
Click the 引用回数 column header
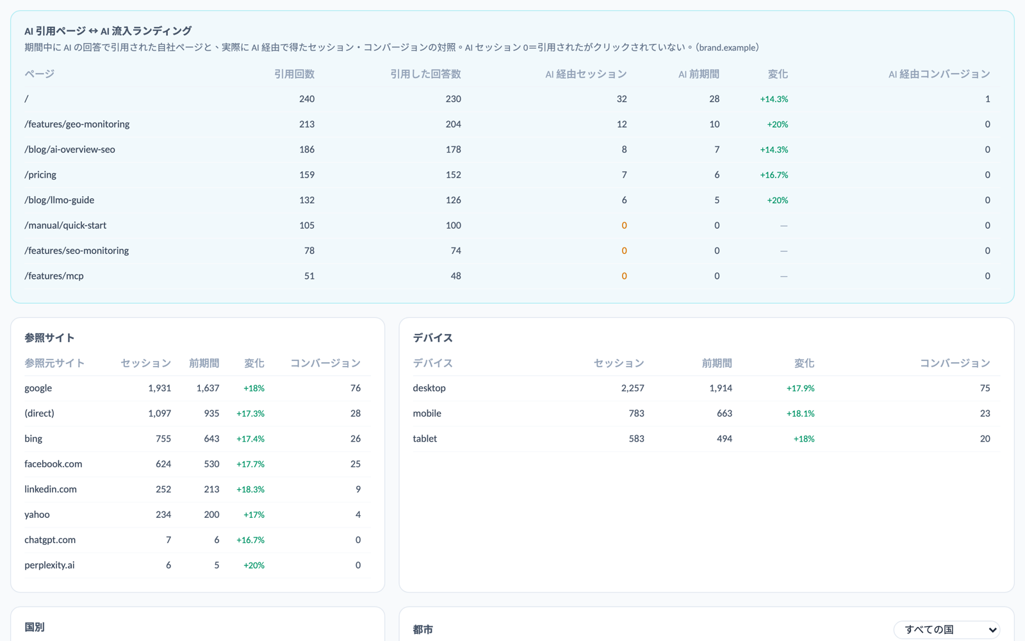tap(294, 74)
